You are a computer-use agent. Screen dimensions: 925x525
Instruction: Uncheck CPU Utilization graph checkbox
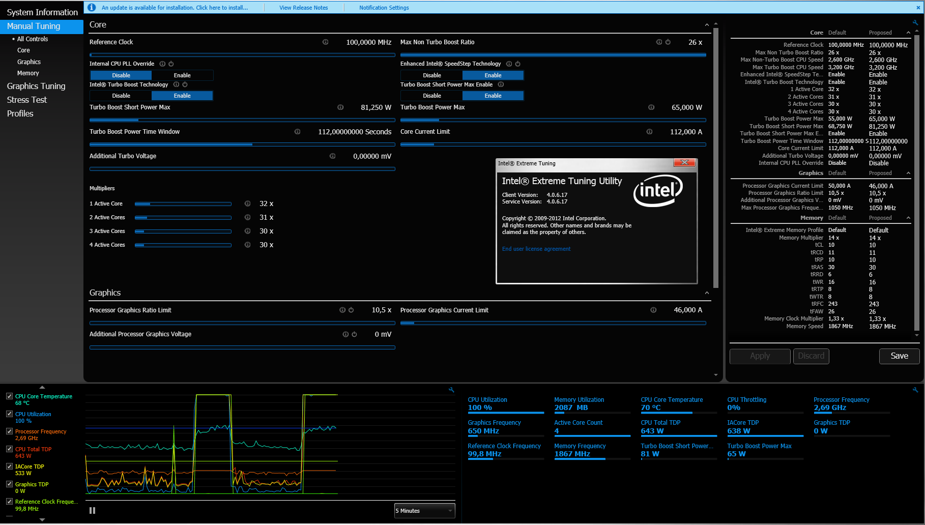pyautogui.click(x=9, y=414)
